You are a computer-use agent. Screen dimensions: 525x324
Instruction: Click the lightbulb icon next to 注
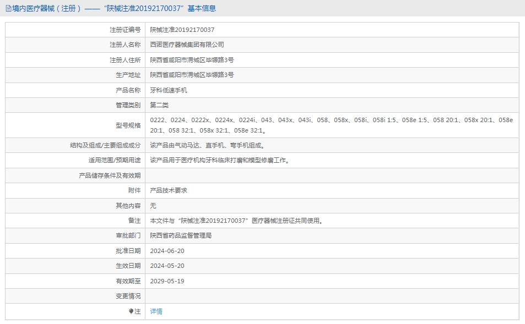tap(131, 311)
